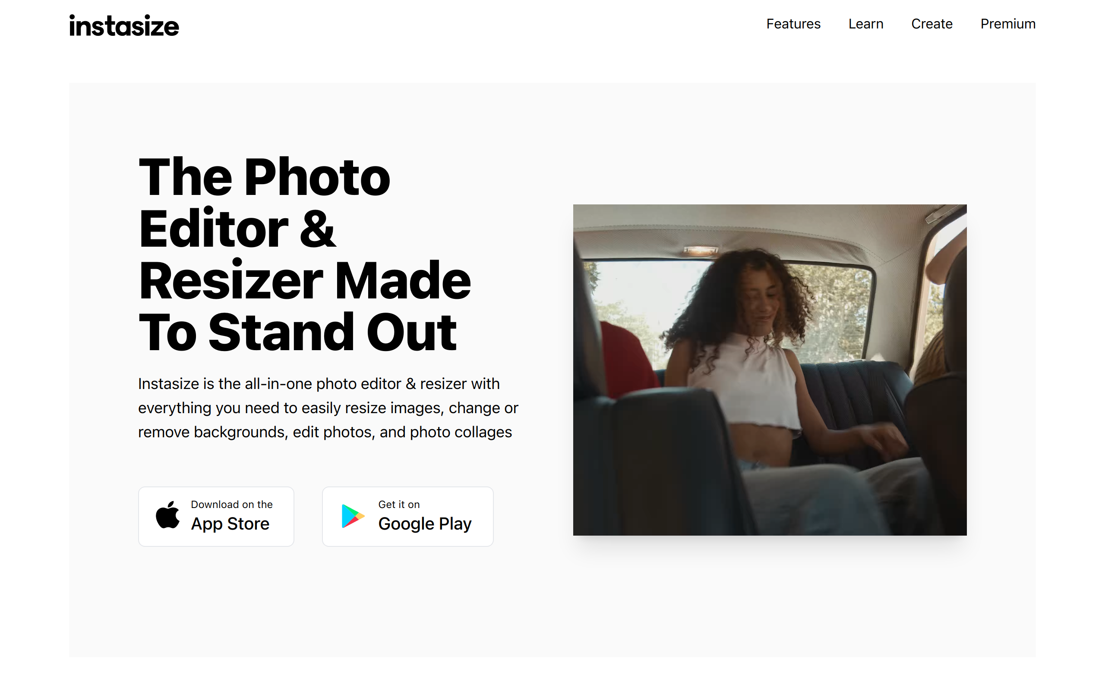
Task: Click the instasize logo
Action: 124,25
